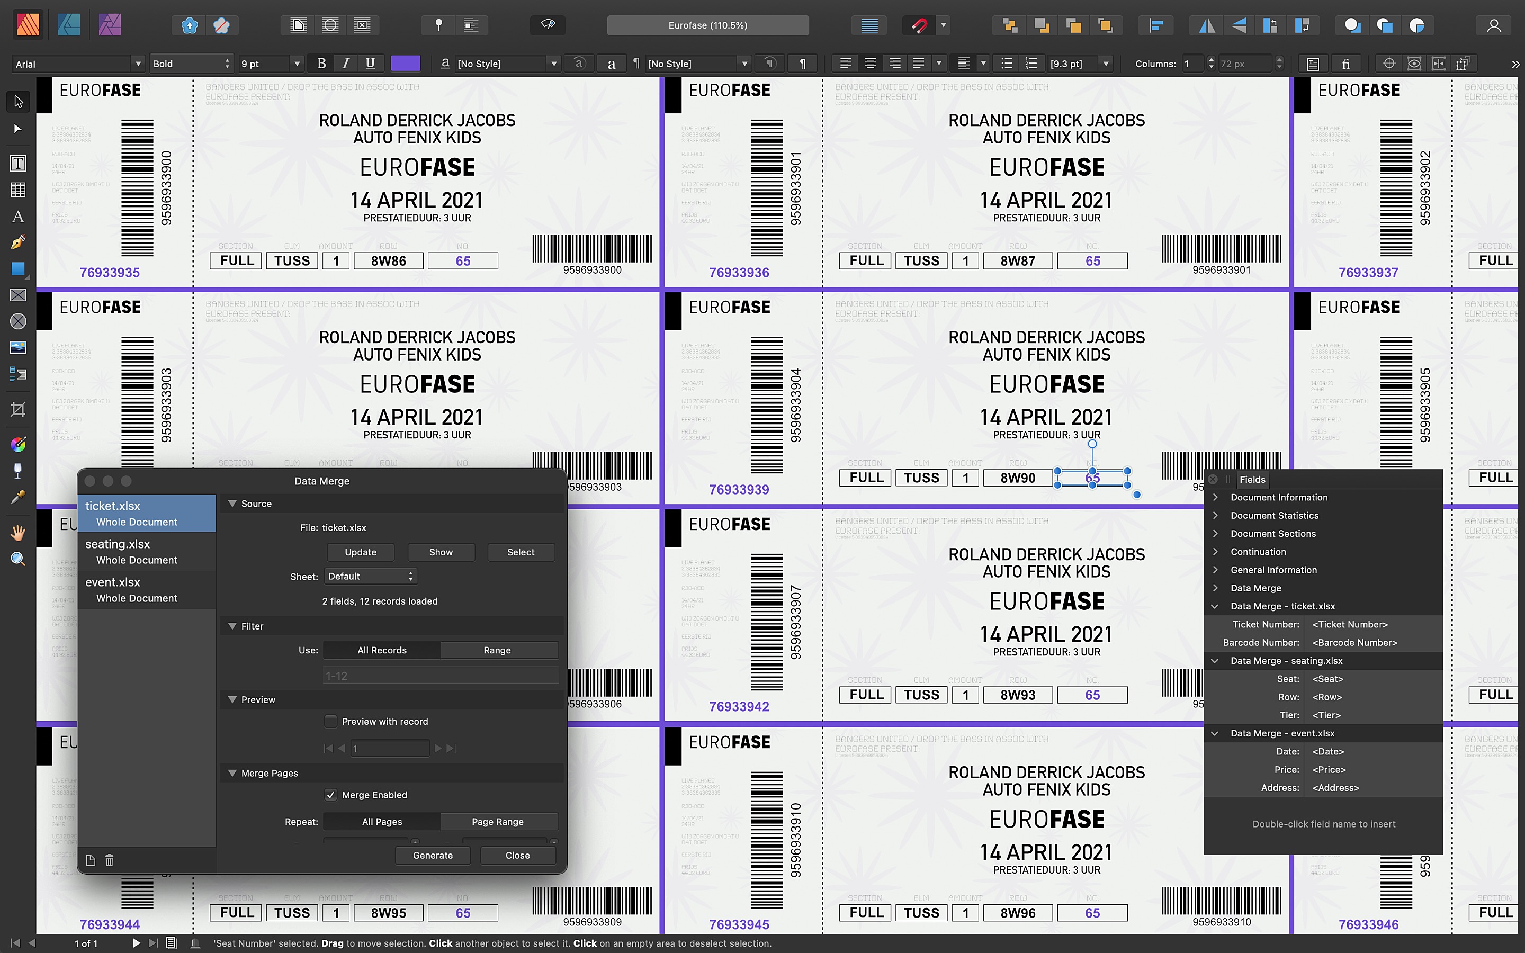Uncheck Merge Enabled checkbox
Viewport: 1525px width, 953px height.
tap(330, 795)
